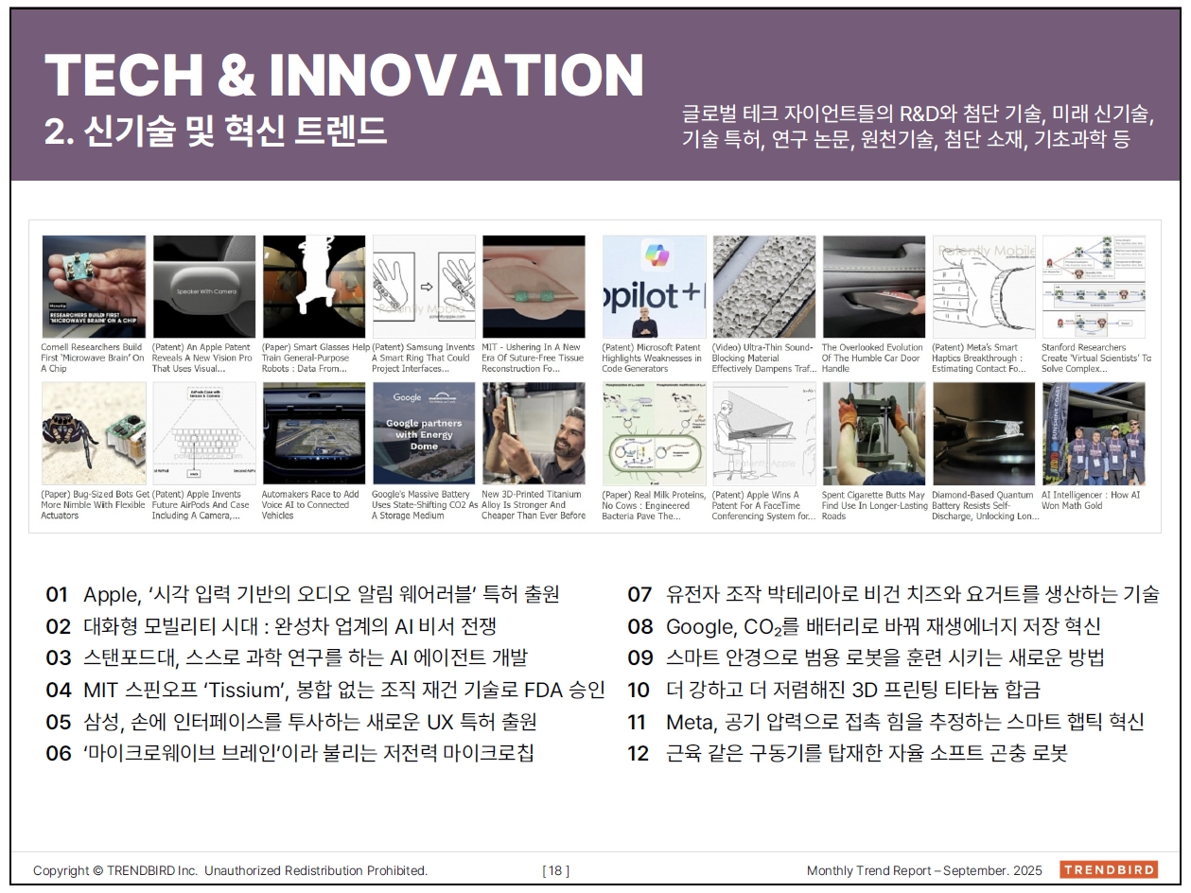Select the Stanford 'Virtual Scientists' thumbnail

1094,287
